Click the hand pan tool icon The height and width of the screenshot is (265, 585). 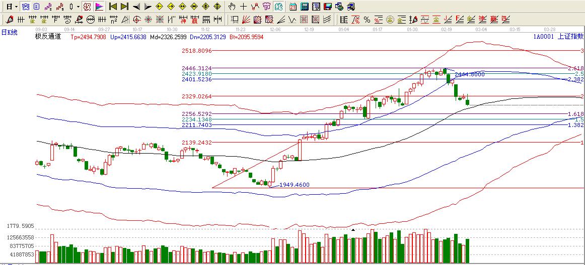tap(232, 7)
